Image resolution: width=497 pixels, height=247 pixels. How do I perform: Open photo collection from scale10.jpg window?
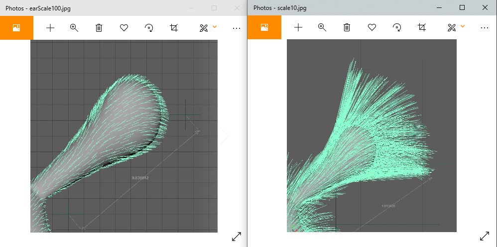264,28
